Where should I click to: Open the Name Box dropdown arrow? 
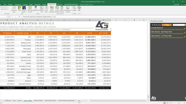click(x=6, y=17)
